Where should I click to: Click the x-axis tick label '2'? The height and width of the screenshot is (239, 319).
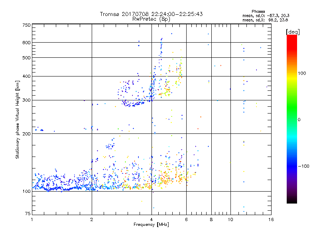pyautogui.click(x=92, y=219)
